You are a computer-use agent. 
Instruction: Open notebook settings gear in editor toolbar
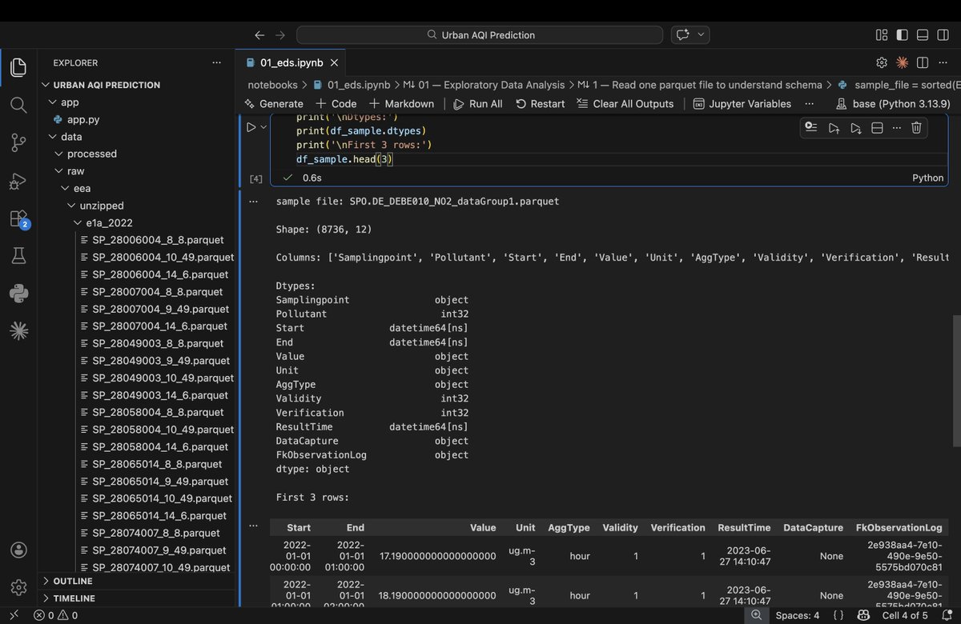pyautogui.click(x=882, y=62)
